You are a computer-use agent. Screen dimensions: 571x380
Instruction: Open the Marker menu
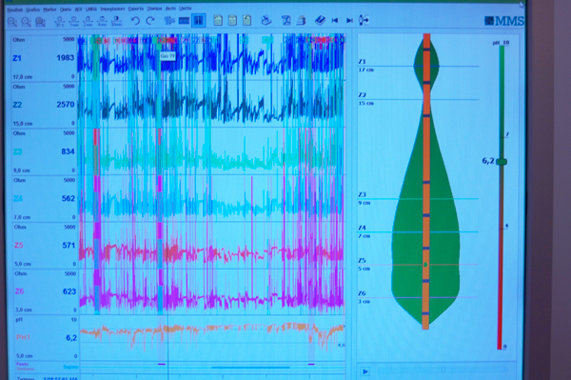point(49,10)
